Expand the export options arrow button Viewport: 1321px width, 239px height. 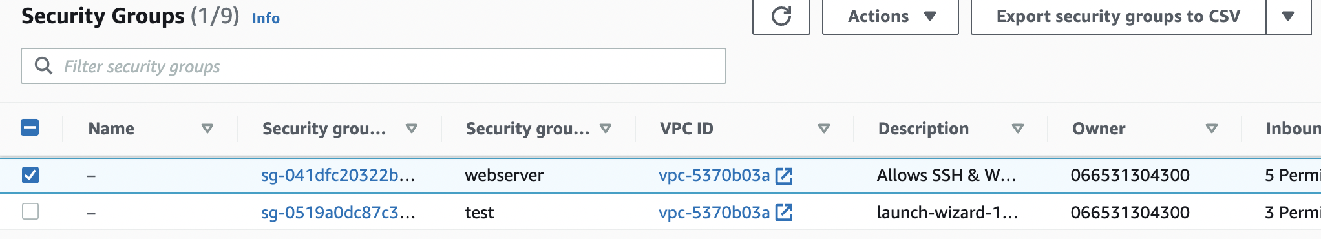coord(1288,16)
